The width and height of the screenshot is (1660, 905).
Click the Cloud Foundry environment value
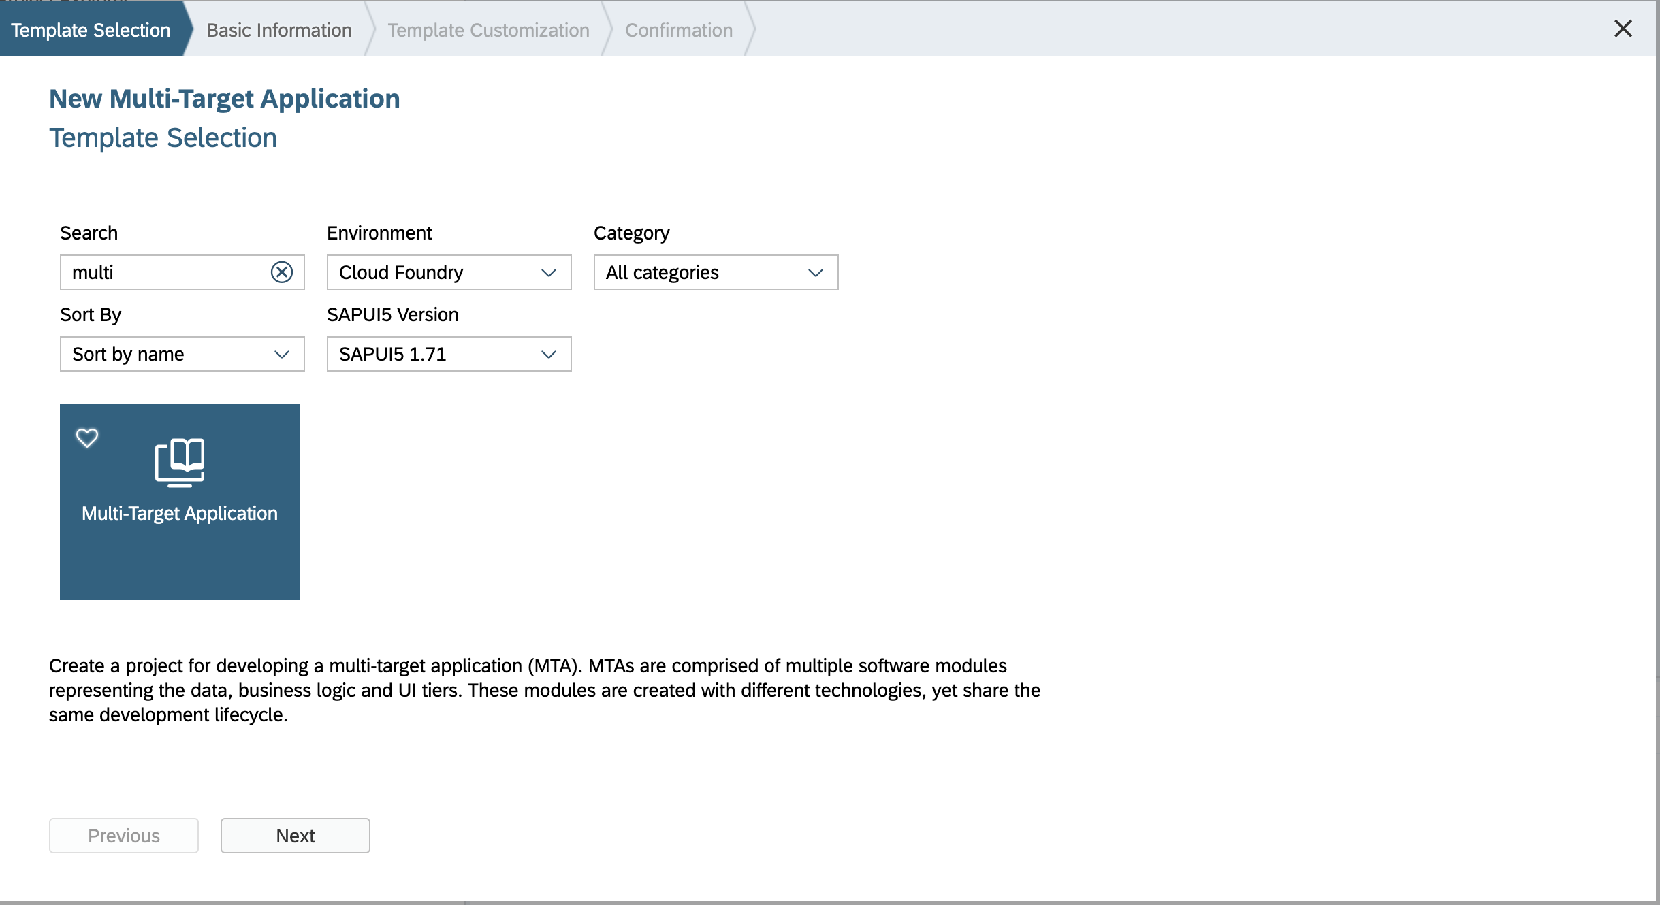pyautogui.click(x=401, y=272)
